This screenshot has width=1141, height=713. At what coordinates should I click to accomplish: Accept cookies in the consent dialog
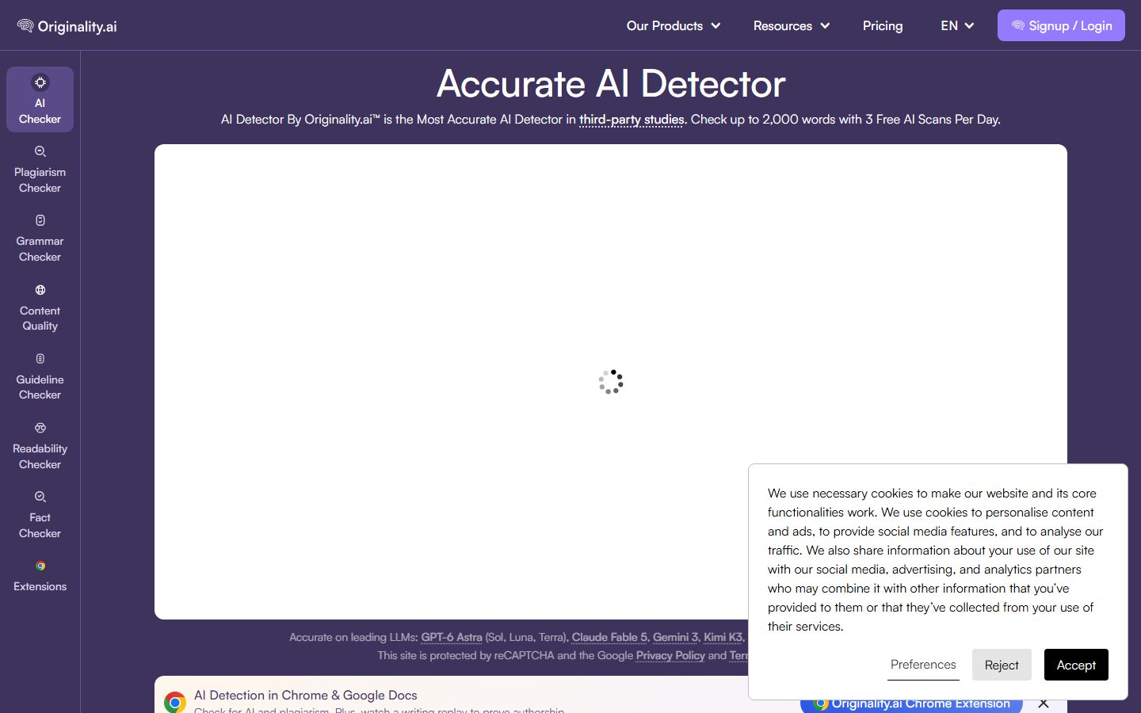(x=1076, y=665)
